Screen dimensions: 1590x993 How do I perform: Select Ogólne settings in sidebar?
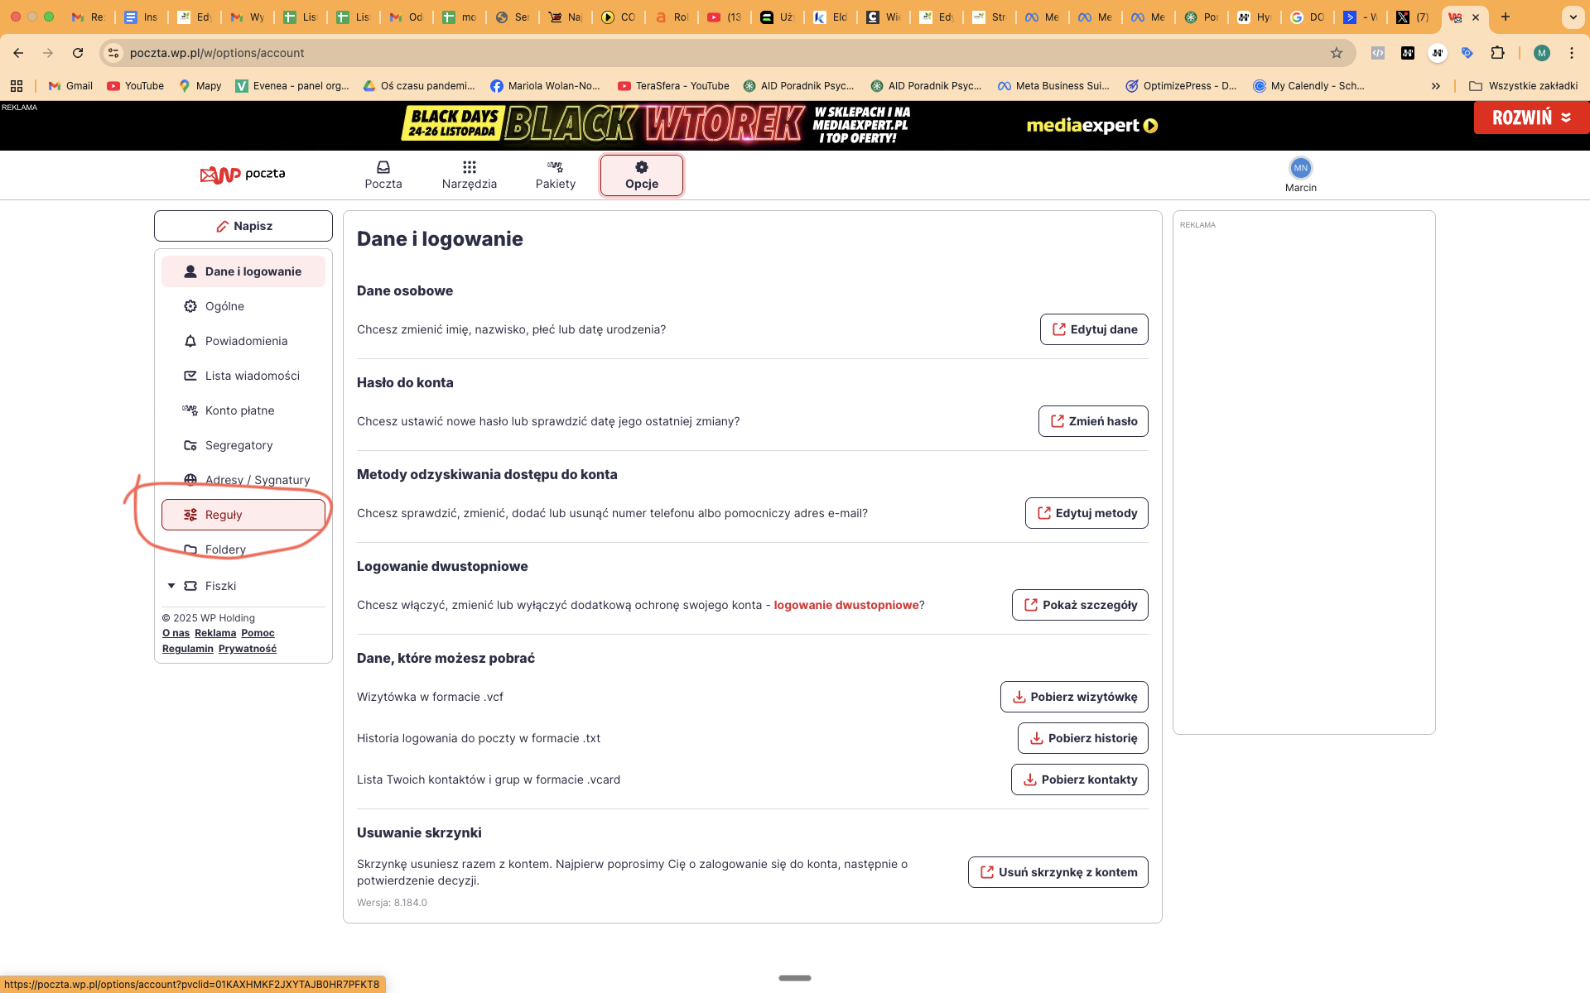click(224, 306)
